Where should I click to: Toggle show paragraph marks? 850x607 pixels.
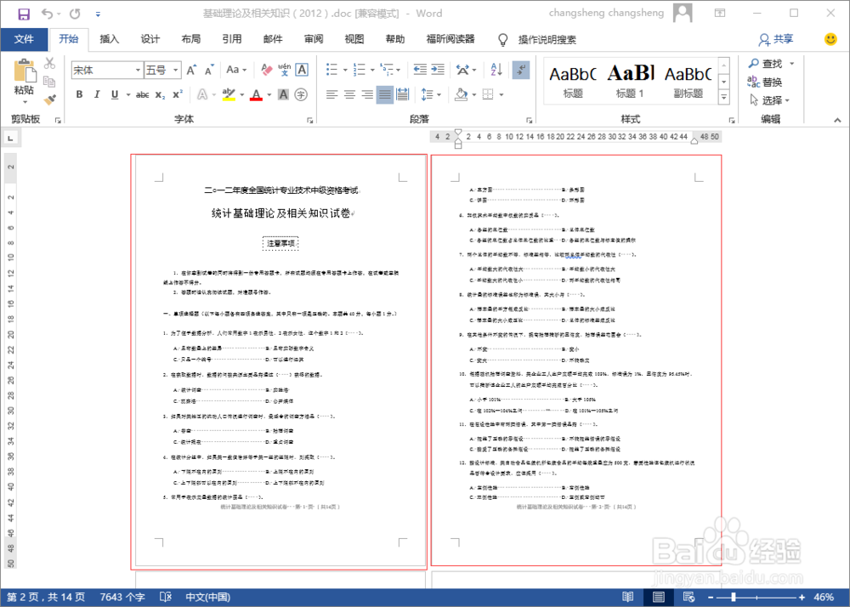521,70
